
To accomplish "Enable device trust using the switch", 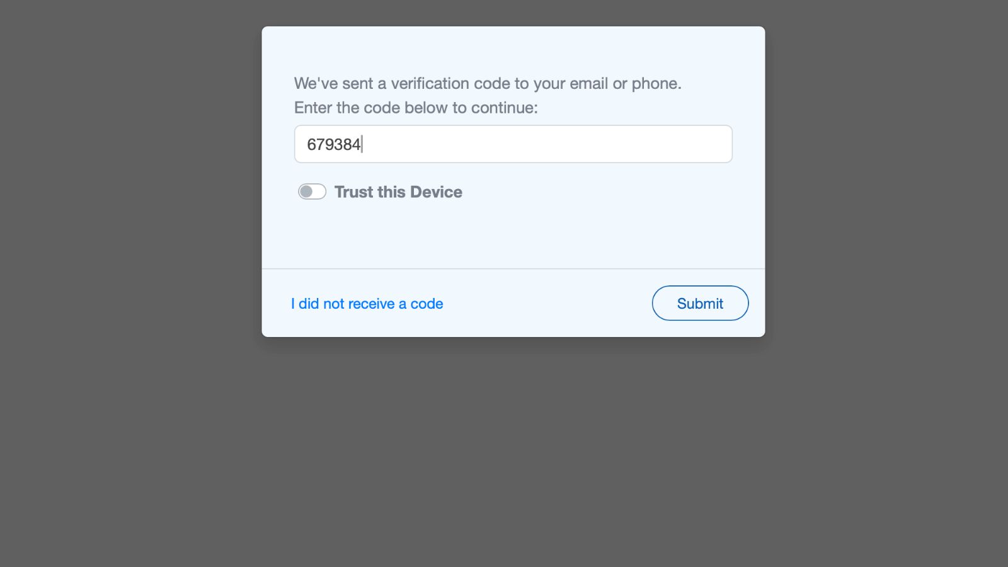I will (x=312, y=192).
